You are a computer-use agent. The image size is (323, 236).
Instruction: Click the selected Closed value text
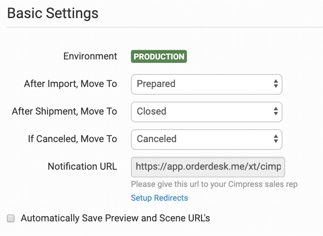pos(152,112)
